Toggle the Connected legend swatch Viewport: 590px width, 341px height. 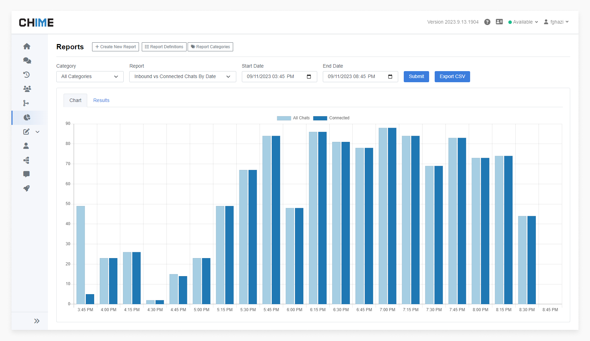[320, 118]
